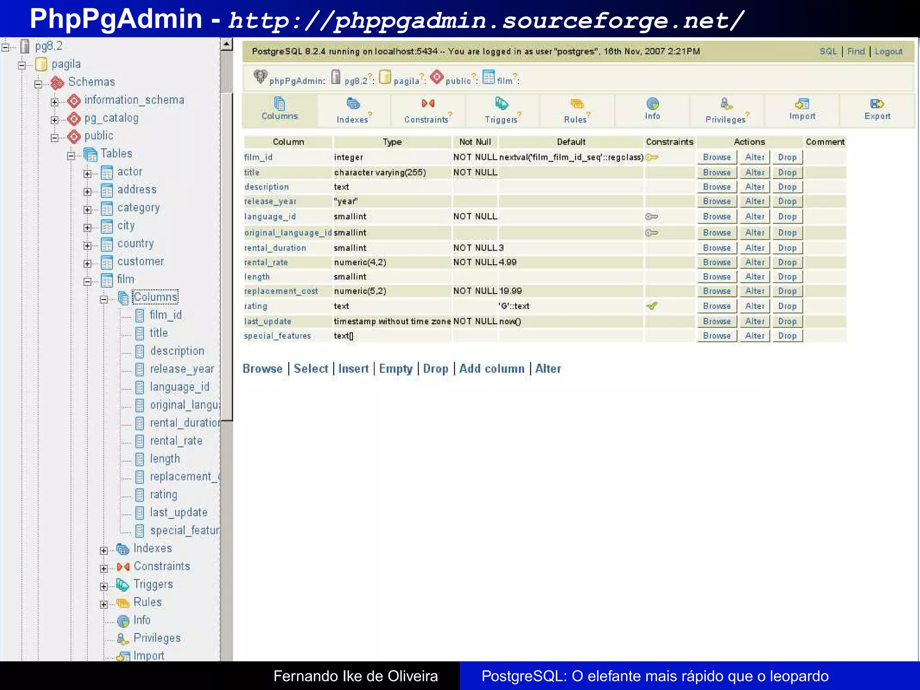Click the bottom Insert link
920x690 pixels.
[353, 369]
